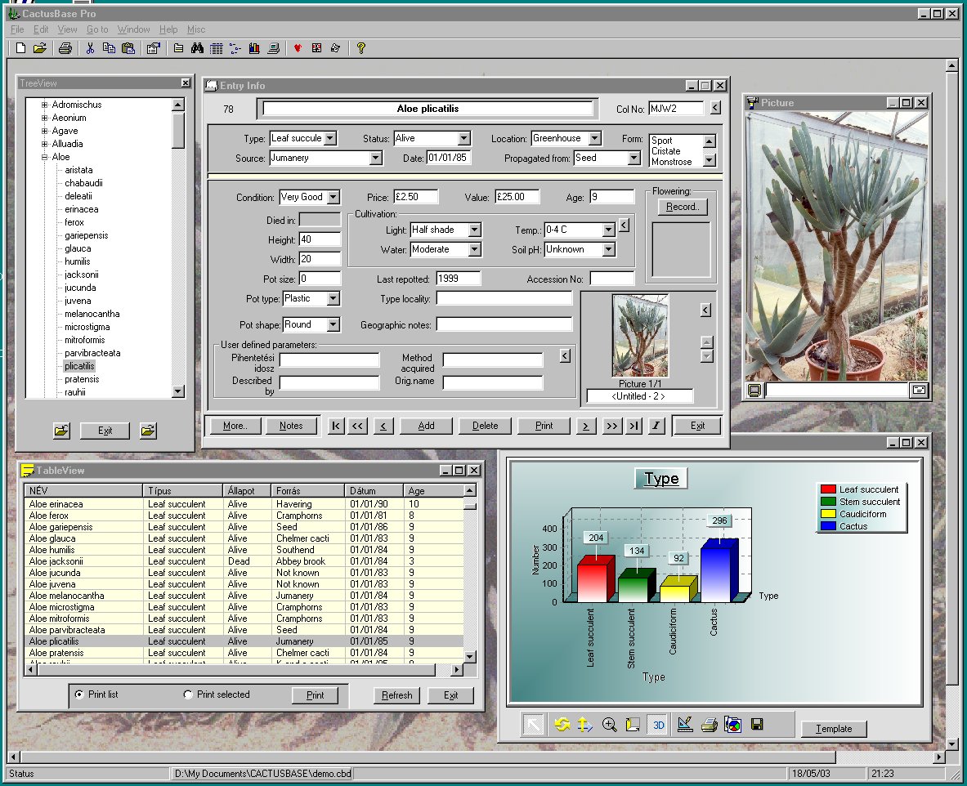Click the binoculars search icon in toolbar
967x786 pixels.
pos(197,48)
